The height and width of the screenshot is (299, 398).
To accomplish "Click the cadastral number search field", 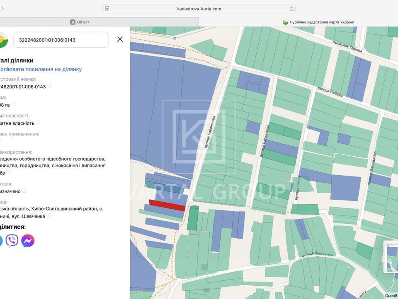I will click(61, 40).
